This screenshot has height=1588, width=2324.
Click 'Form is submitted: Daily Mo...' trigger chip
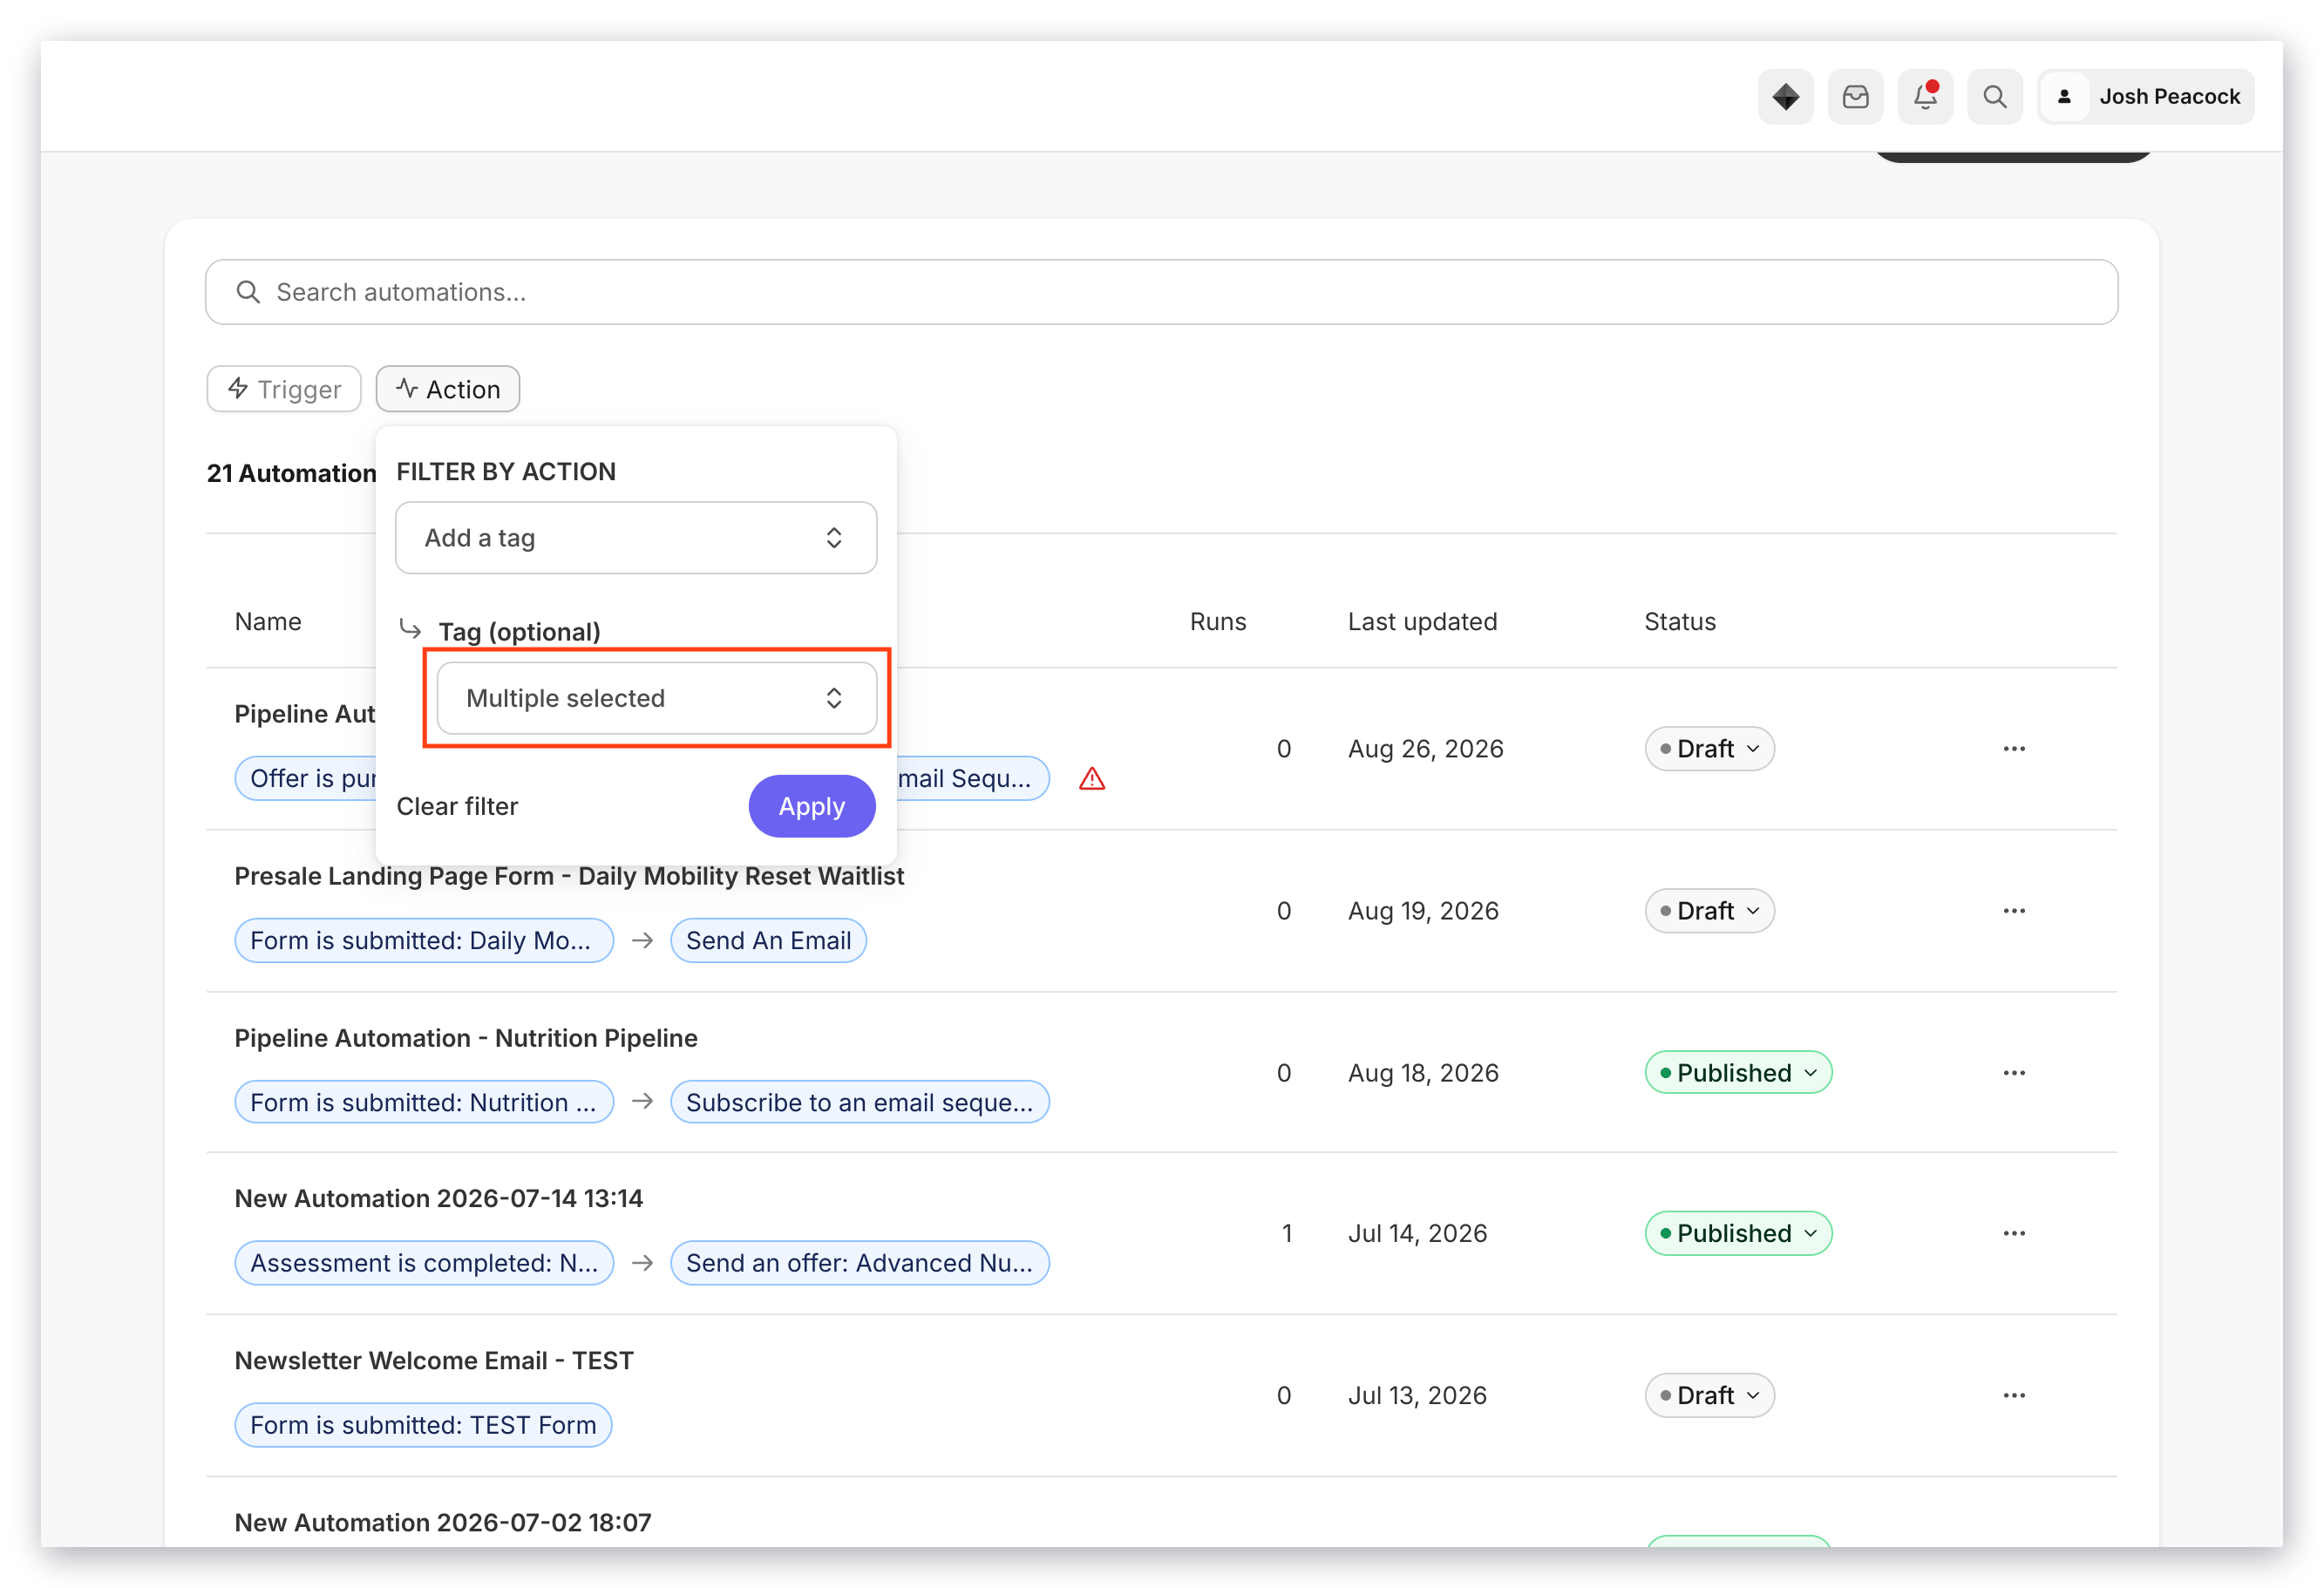424,941
